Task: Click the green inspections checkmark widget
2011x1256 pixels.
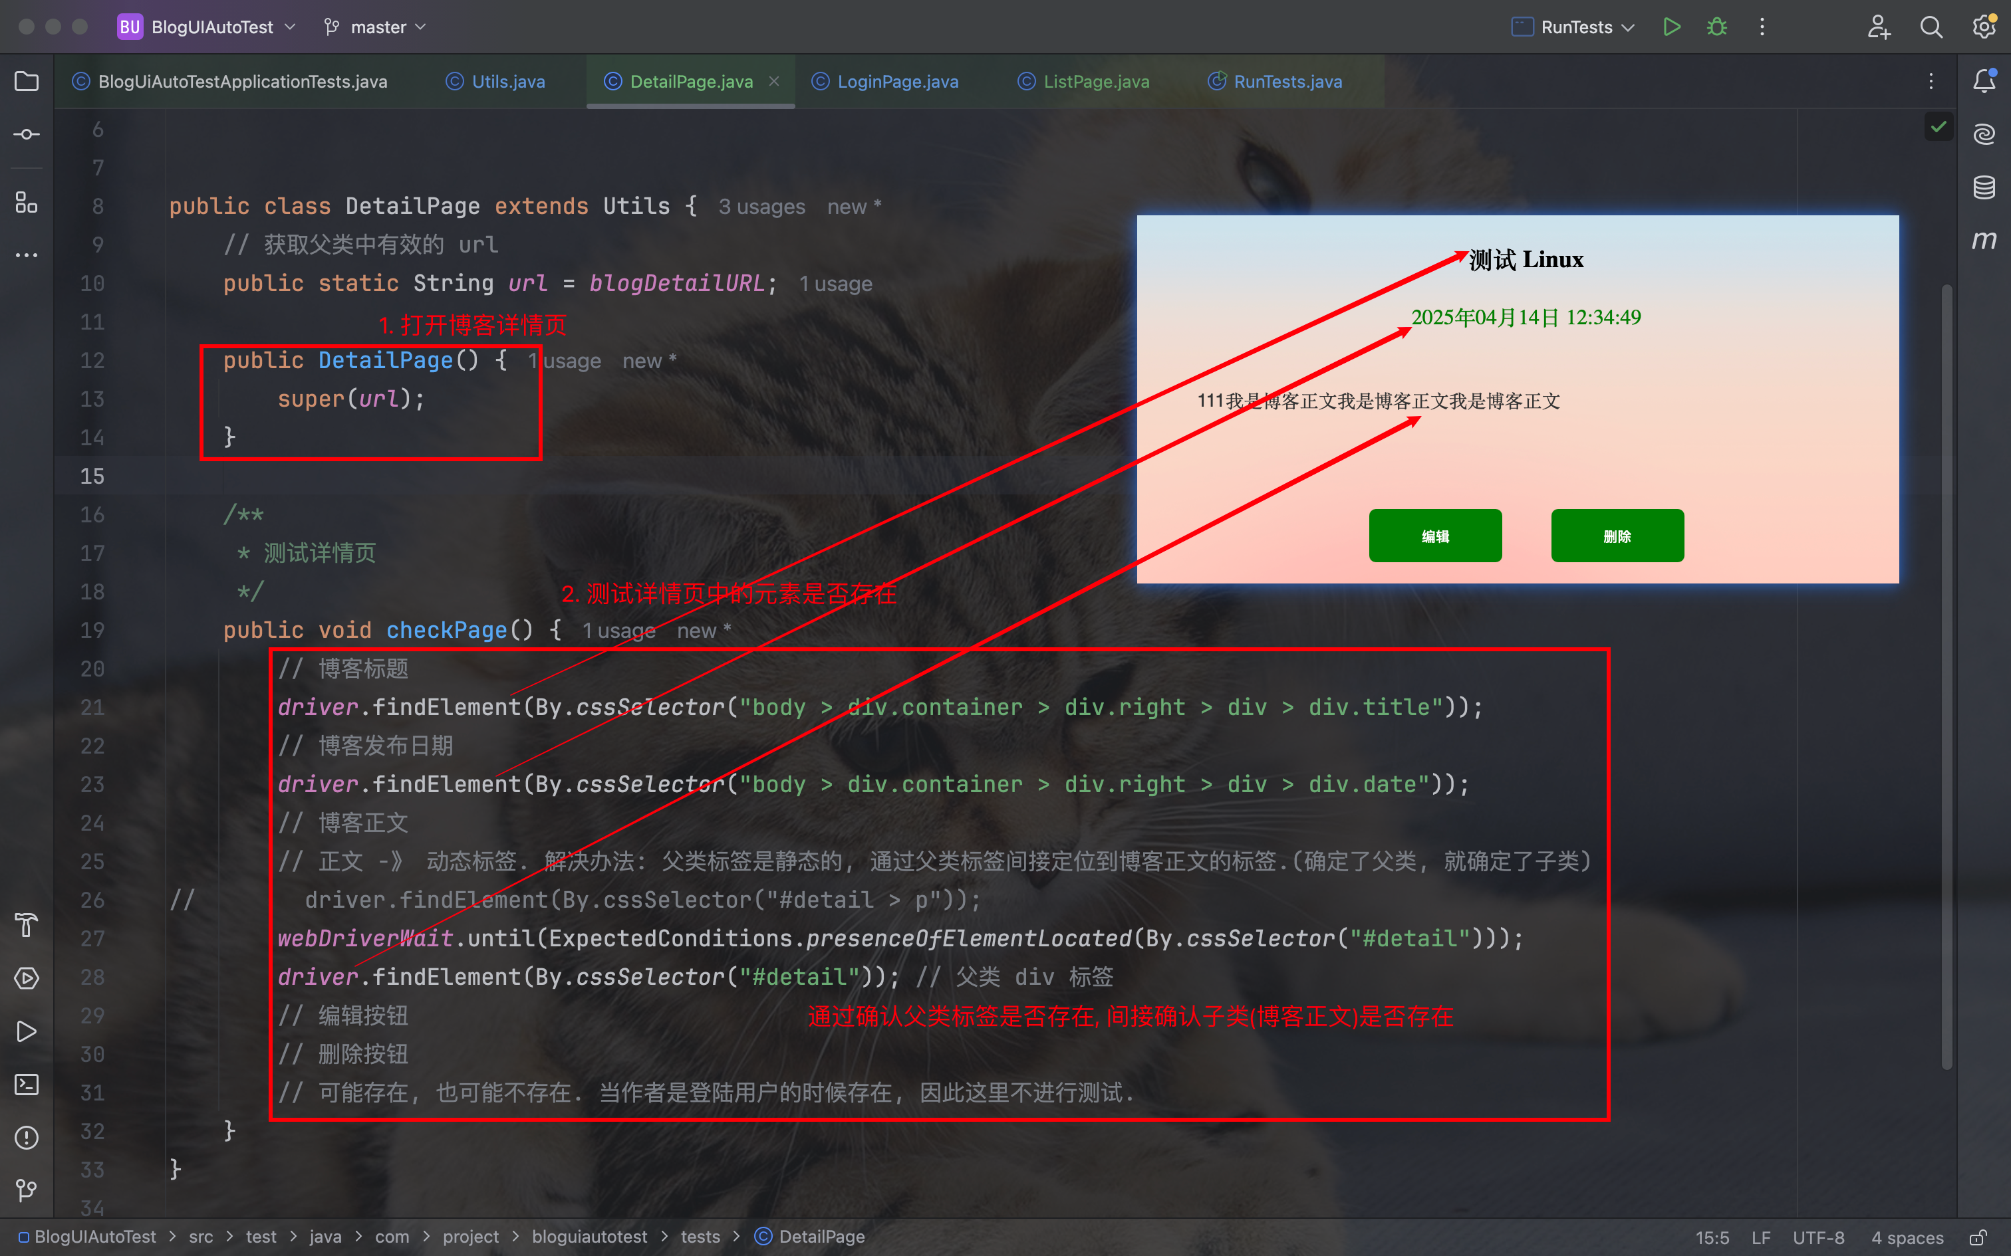Action: (x=1939, y=127)
